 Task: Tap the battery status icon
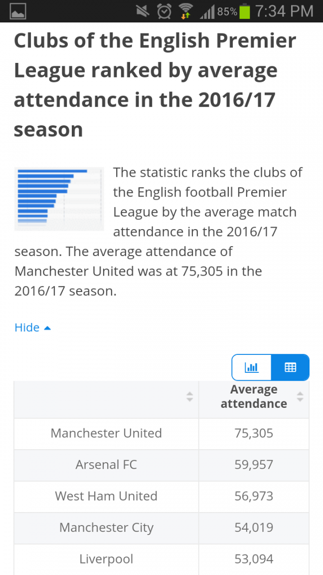pyautogui.click(x=244, y=12)
